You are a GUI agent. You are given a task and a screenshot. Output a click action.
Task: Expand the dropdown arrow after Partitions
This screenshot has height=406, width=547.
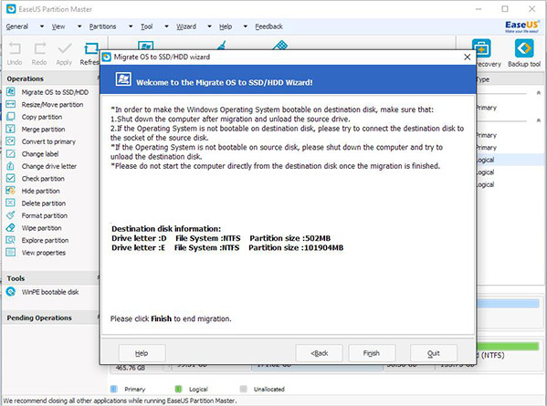(x=131, y=26)
